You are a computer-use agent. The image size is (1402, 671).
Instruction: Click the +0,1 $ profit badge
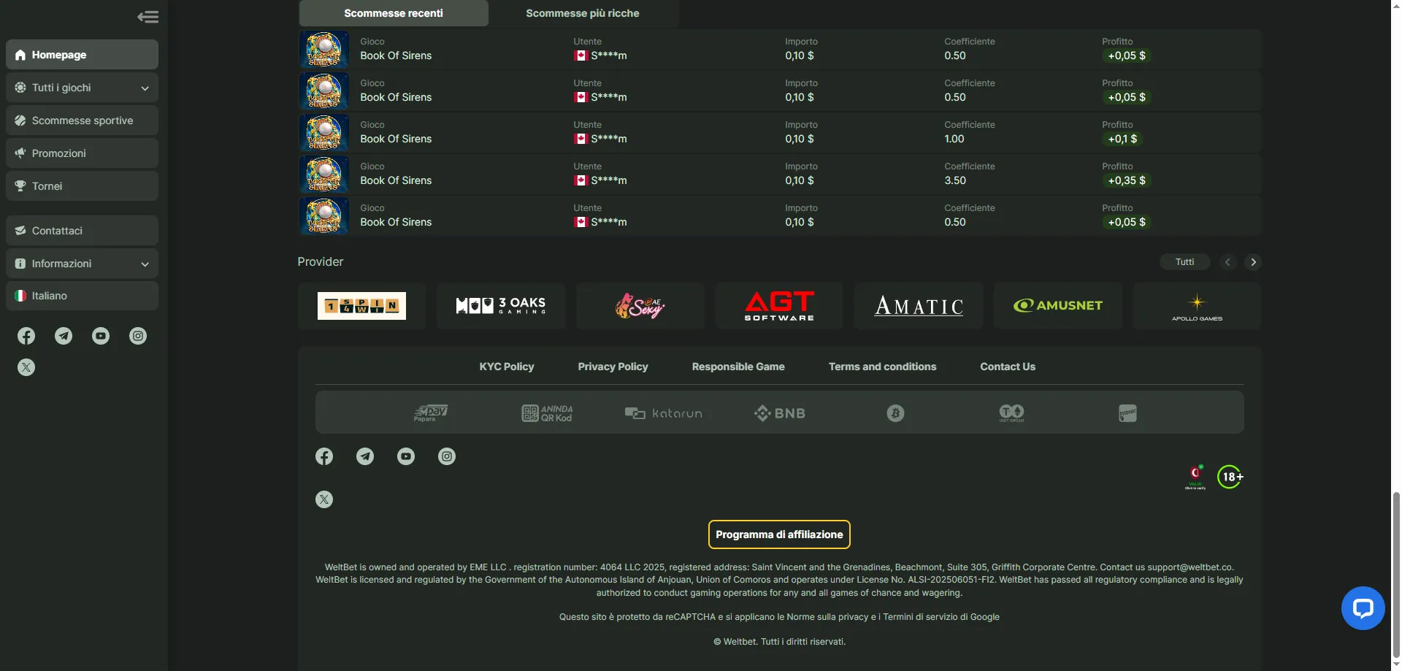(x=1122, y=139)
